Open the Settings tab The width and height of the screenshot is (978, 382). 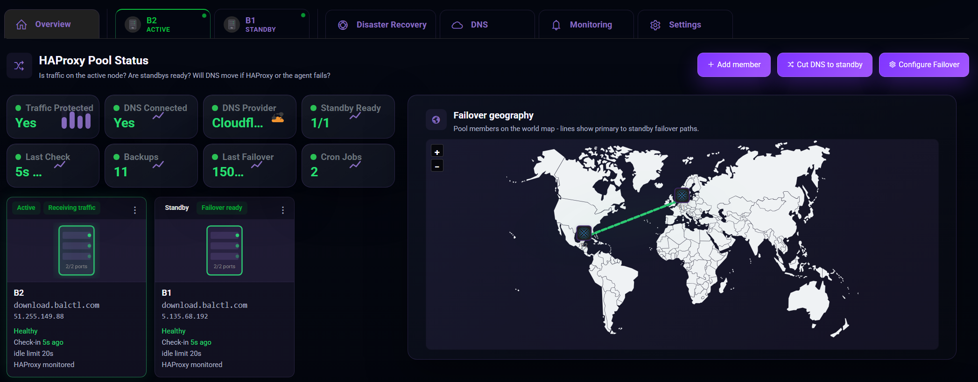(685, 25)
